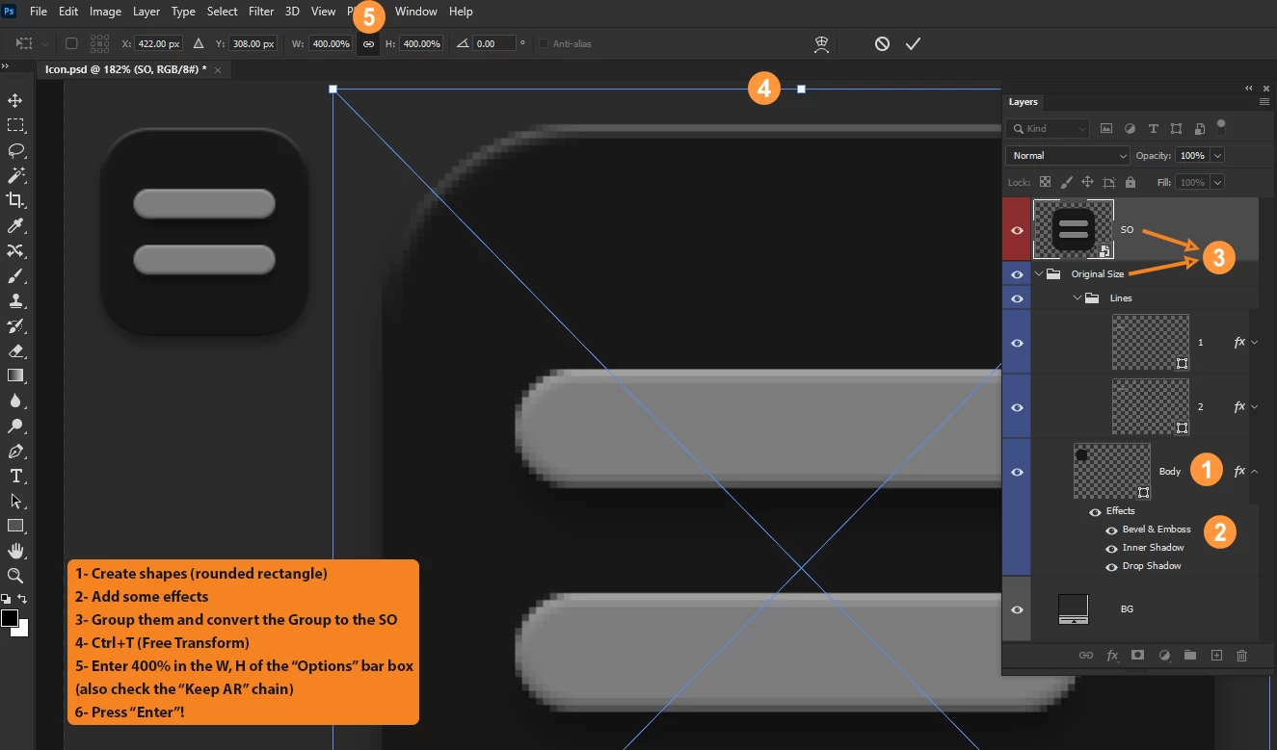Click the reference point location grid
1277x750 pixels.
99,44
